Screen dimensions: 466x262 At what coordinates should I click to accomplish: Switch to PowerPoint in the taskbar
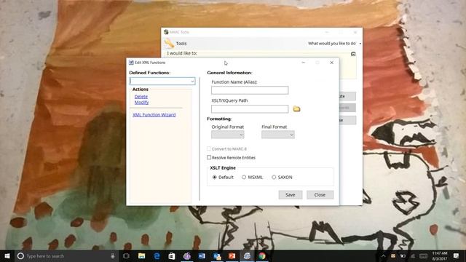pyautogui.click(x=232, y=255)
